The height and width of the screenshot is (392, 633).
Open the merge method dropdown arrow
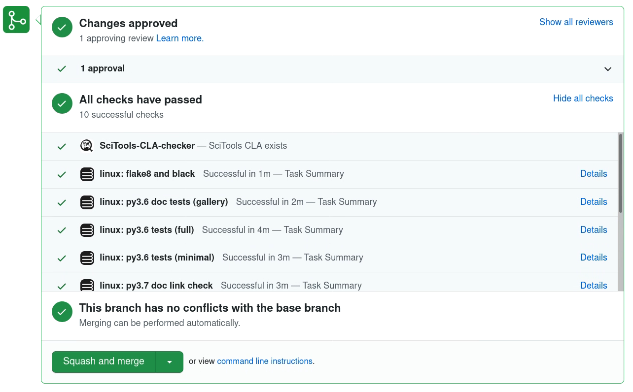click(x=170, y=362)
